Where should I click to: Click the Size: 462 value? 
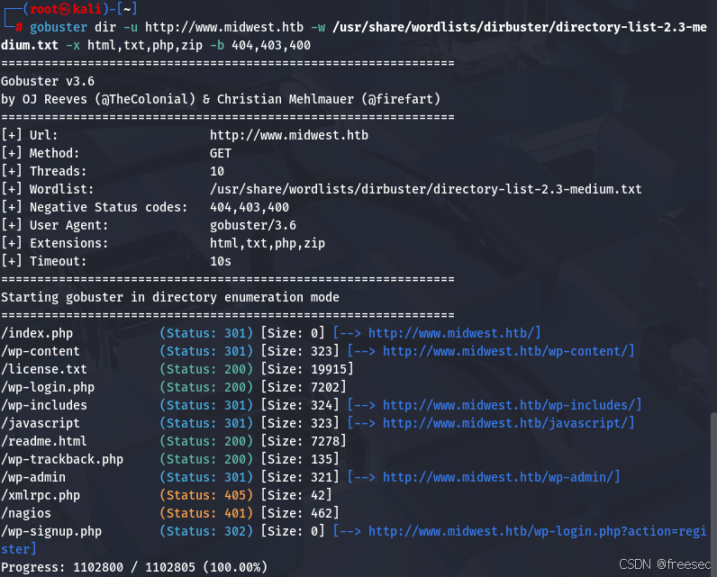coord(300,513)
